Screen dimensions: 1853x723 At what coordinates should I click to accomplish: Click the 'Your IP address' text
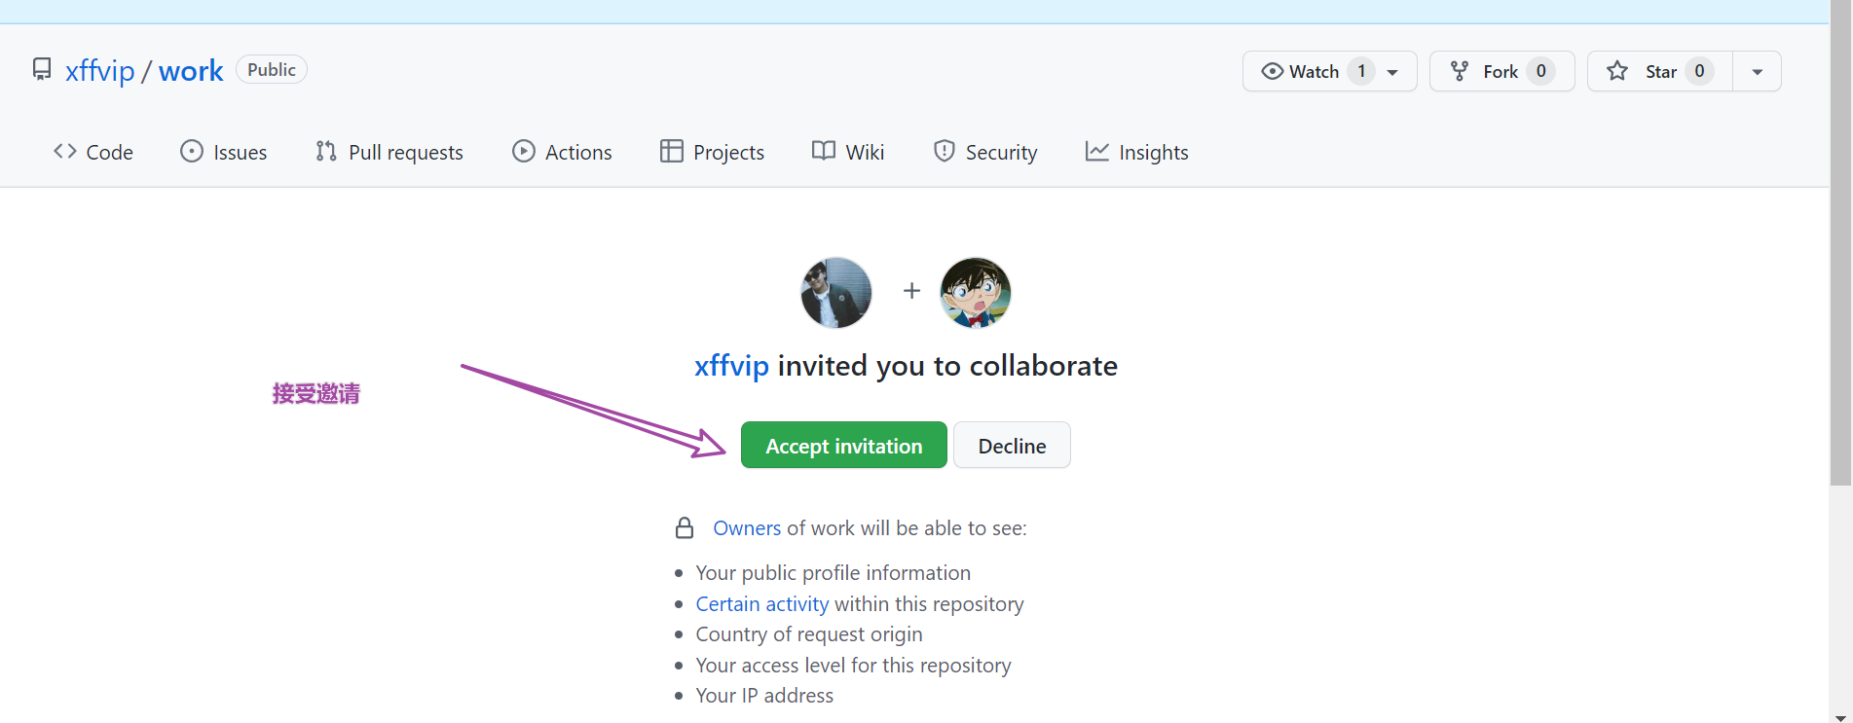765,696
